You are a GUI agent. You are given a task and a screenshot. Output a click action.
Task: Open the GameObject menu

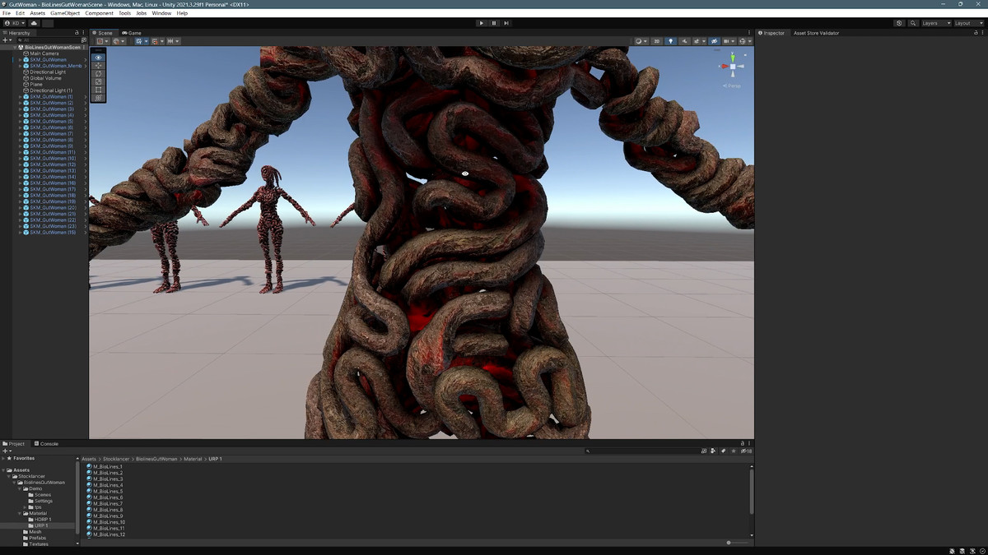(x=65, y=13)
